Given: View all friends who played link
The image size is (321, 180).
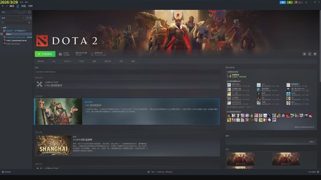Looking at the screenshot, I should coord(305,127).
